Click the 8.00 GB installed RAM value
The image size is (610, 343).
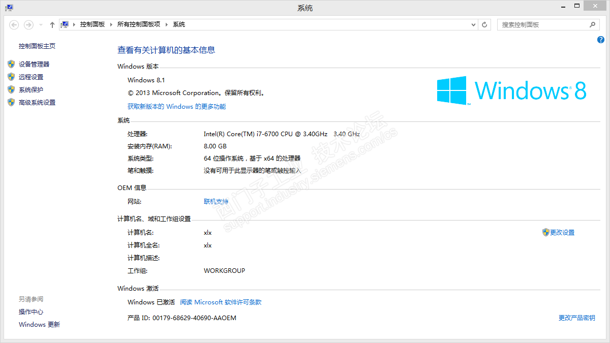[x=215, y=146]
